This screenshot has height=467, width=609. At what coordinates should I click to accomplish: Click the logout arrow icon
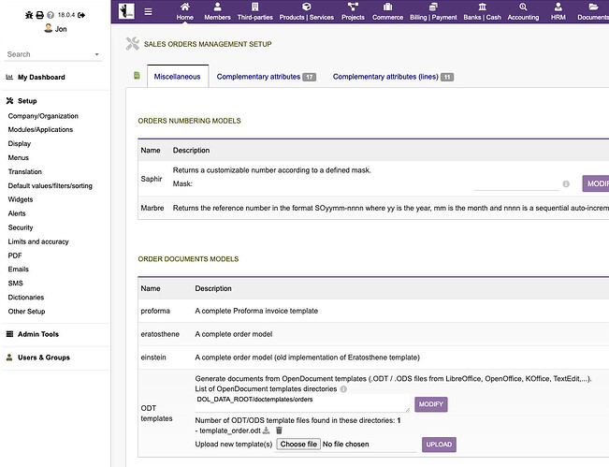(x=81, y=15)
